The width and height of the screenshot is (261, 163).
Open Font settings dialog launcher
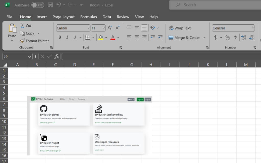(x=121, y=47)
